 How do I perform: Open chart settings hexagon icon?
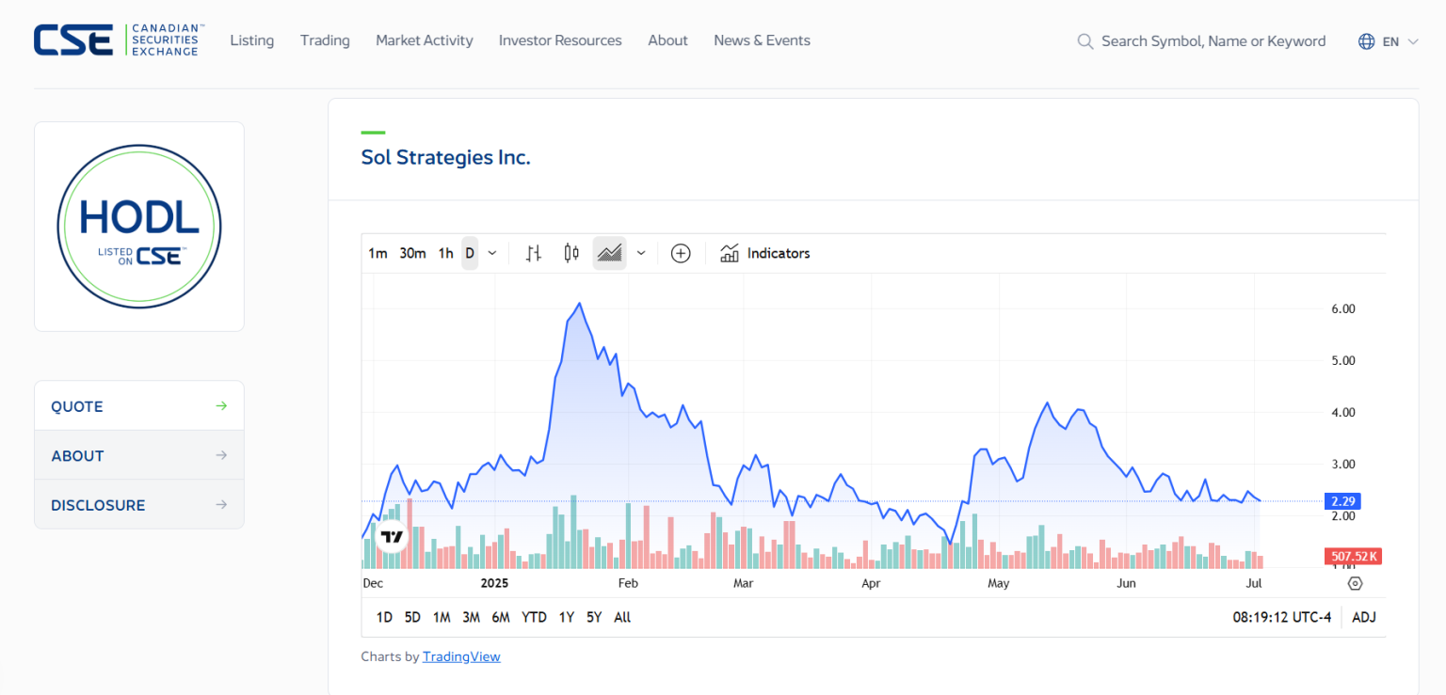(1355, 583)
